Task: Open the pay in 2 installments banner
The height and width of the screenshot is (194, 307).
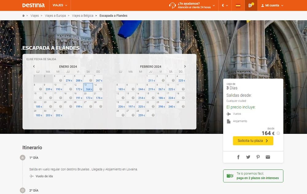Action: (253, 176)
